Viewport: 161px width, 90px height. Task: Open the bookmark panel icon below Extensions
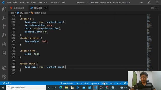coord(4,53)
